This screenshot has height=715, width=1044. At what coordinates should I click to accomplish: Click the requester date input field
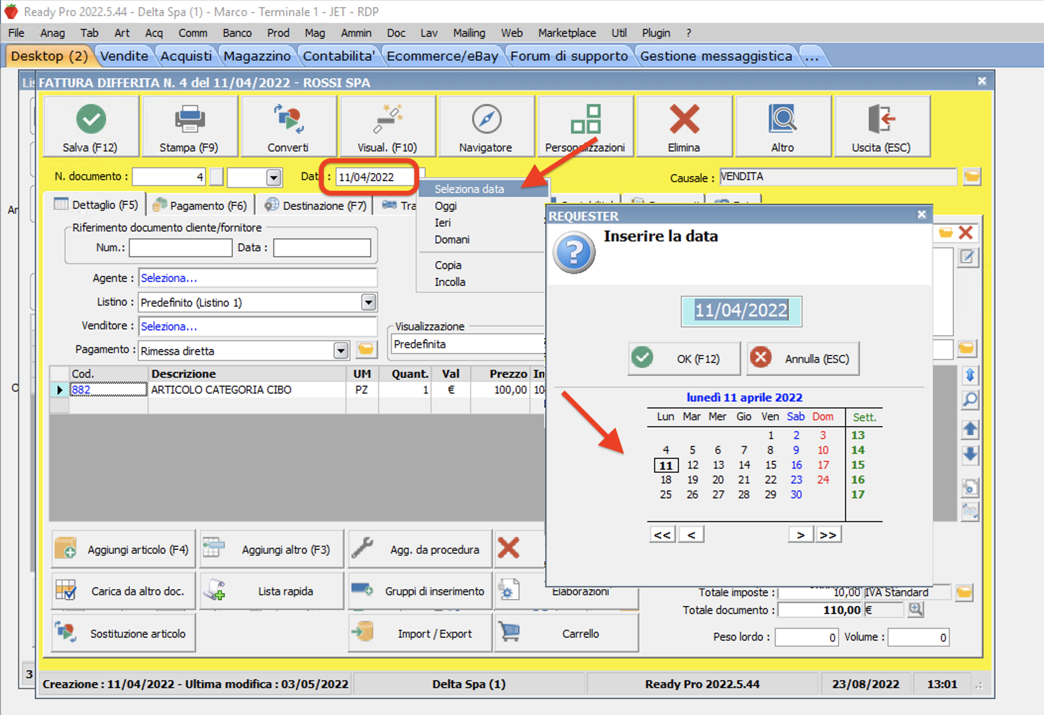point(741,311)
